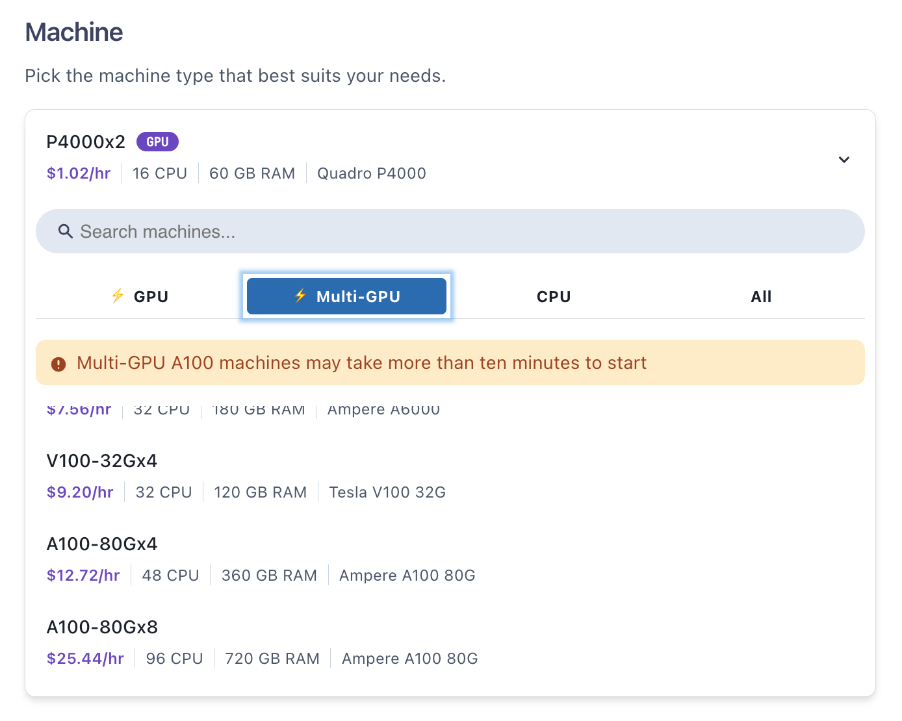Click the "Pick the machine type" description text

click(235, 76)
